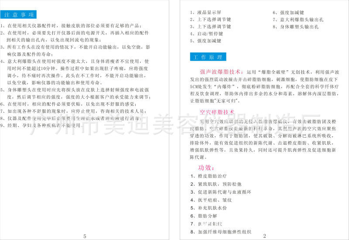Click the line 3、上下选择调节键

click(x=210, y=27)
